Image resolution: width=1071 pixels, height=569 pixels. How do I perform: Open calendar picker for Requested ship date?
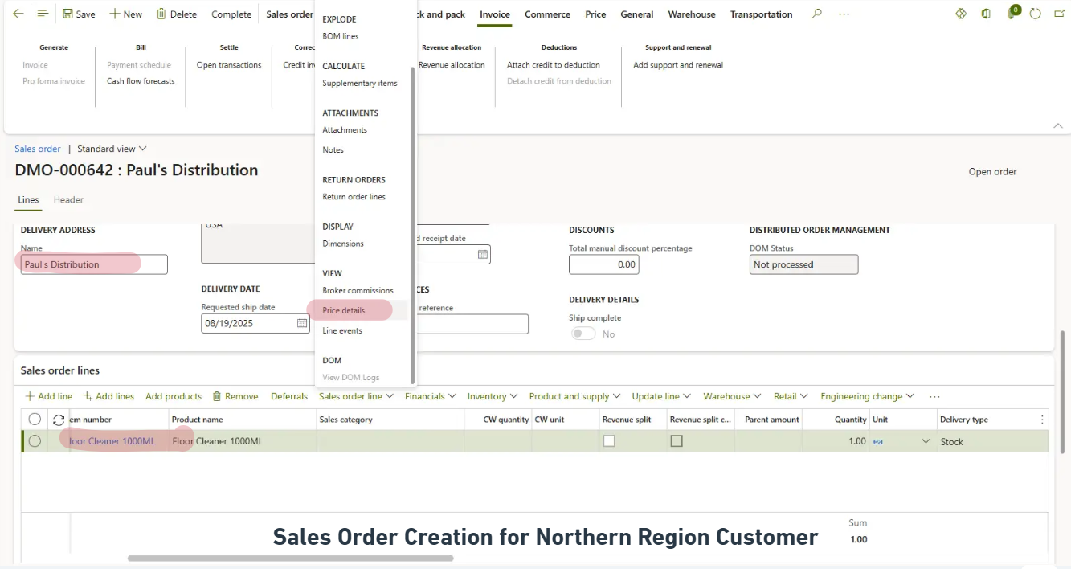coord(302,323)
